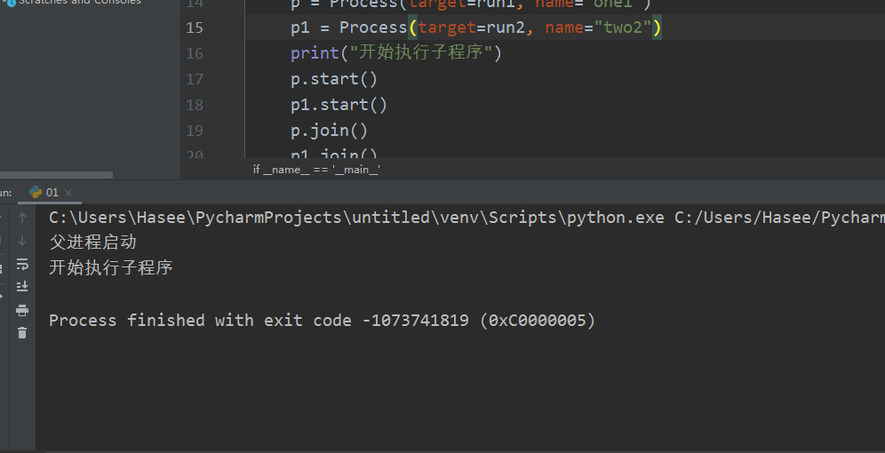Click the horizontal scrollbar of the project panel
The height and width of the screenshot is (453, 885).
coord(57,175)
